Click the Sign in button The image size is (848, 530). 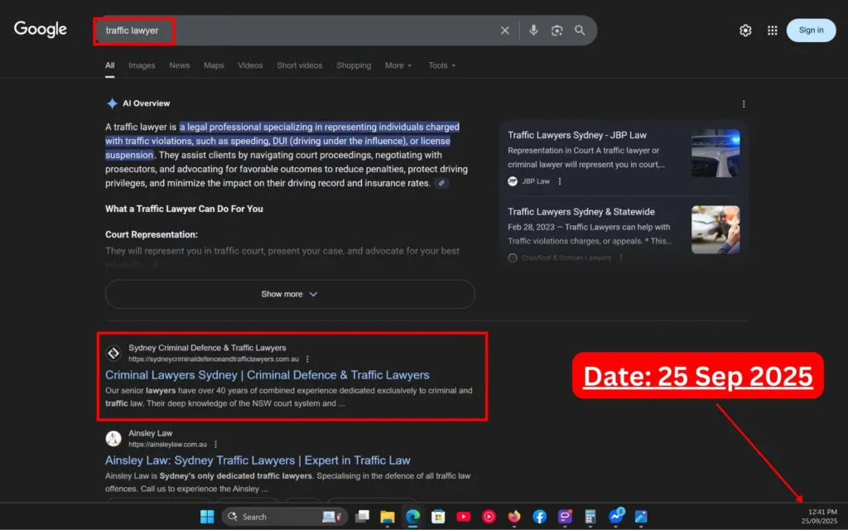click(x=811, y=31)
